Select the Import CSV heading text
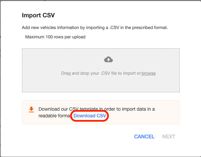This screenshot has height=157, width=201. pyautogui.click(x=38, y=15)
